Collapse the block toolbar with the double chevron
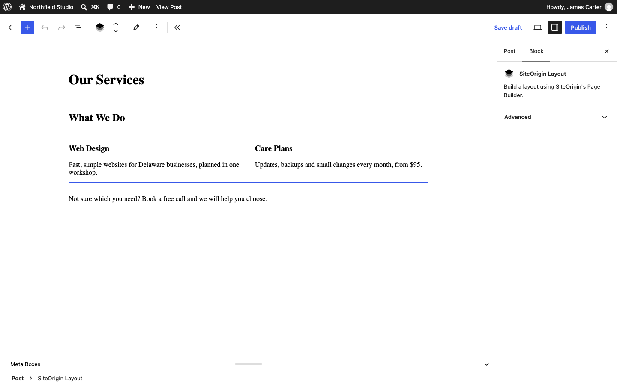The height and width of the screenshot is (385, 617). [177, 27]
